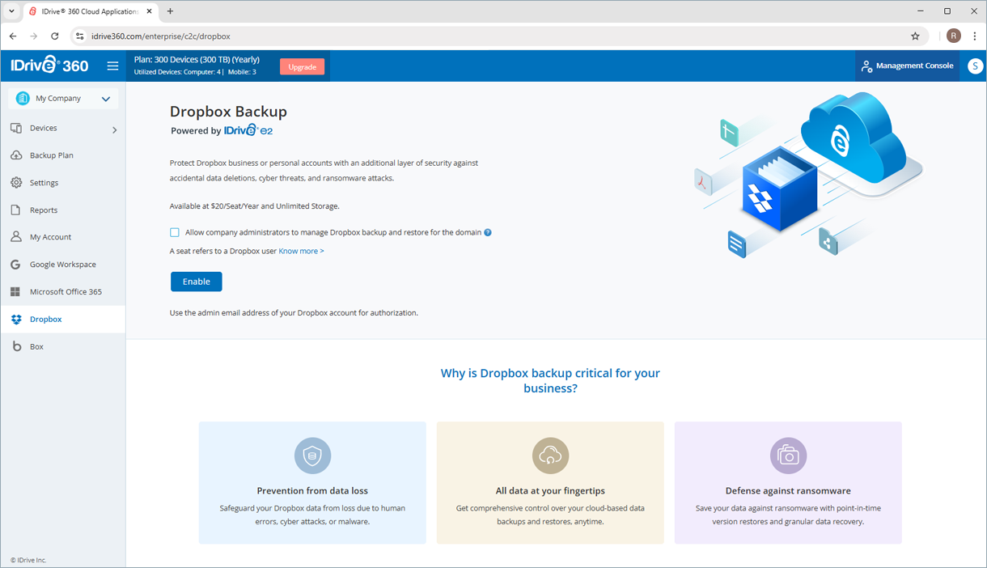Open Google Workspace in sidebar
This screenshot has height=568, width=987.
tap(62, 265)
